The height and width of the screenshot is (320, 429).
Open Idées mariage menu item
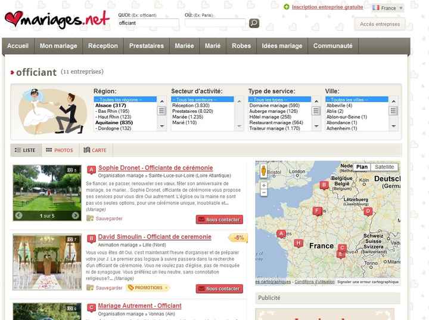pos(282,46)
